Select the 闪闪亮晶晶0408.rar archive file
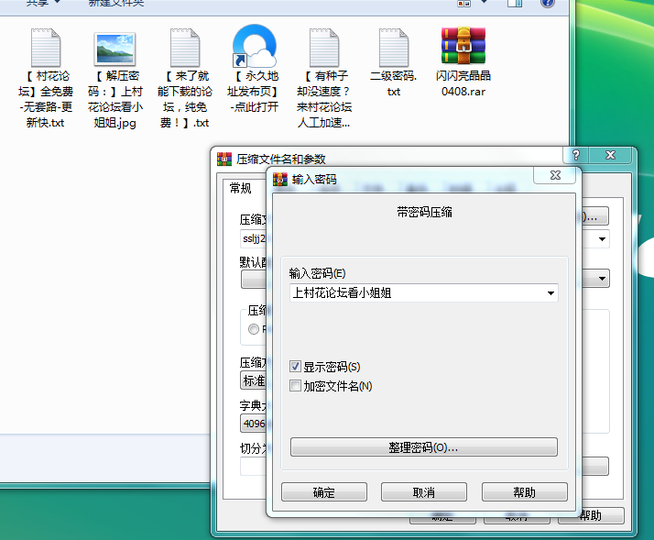This screenshot has width=654, height=540. coord(463,47)
